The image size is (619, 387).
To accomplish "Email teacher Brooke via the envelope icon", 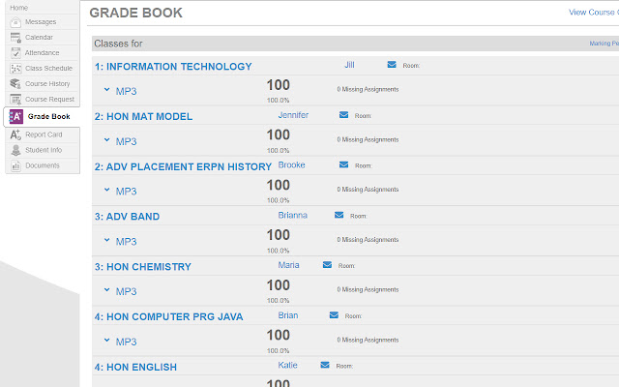I will [x=343, y=165].
